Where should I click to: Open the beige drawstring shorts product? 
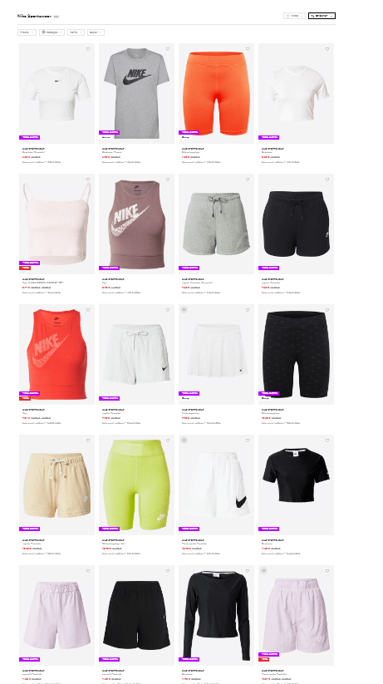56,485
